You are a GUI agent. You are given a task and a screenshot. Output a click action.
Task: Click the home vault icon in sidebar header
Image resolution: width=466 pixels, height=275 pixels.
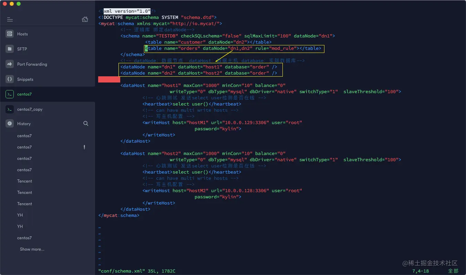pyautogui.click(x=85, y=19)
